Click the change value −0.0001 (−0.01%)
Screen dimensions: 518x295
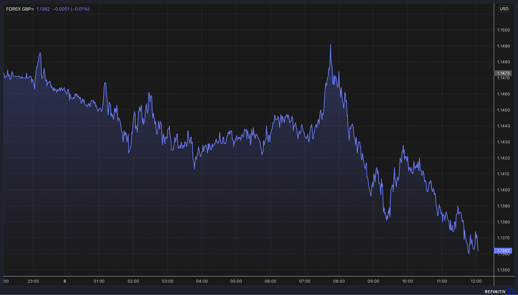71,9
